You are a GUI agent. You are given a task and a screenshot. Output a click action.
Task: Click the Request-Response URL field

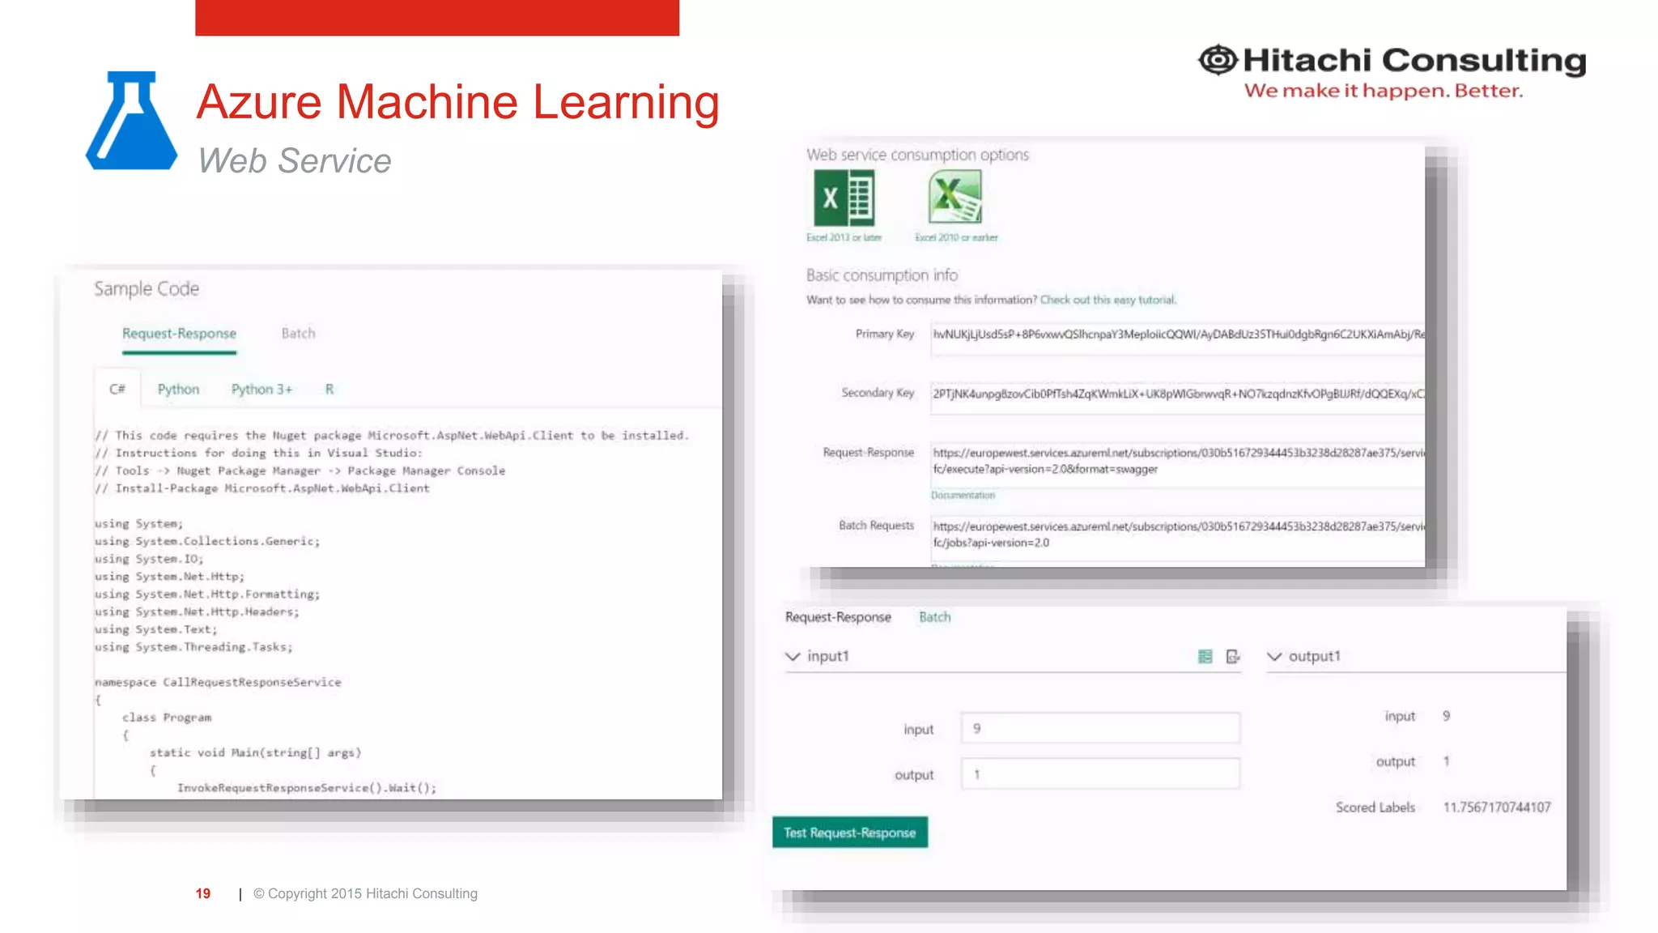pos(1178,465)
